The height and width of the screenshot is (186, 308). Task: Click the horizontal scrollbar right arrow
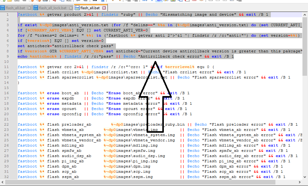(300, 183)
